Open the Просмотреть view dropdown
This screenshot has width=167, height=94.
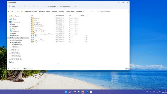[65, 6]
